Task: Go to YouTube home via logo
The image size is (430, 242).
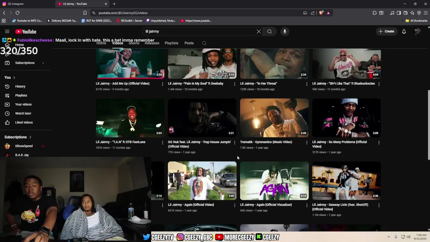Action: coord(26,32)
